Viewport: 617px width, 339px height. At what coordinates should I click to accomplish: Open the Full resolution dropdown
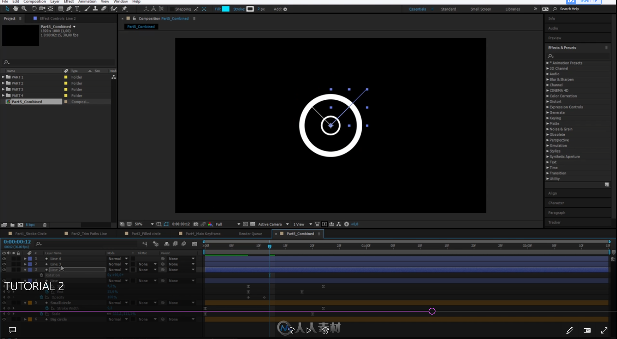pyautogui.click(x=228, y=224)
